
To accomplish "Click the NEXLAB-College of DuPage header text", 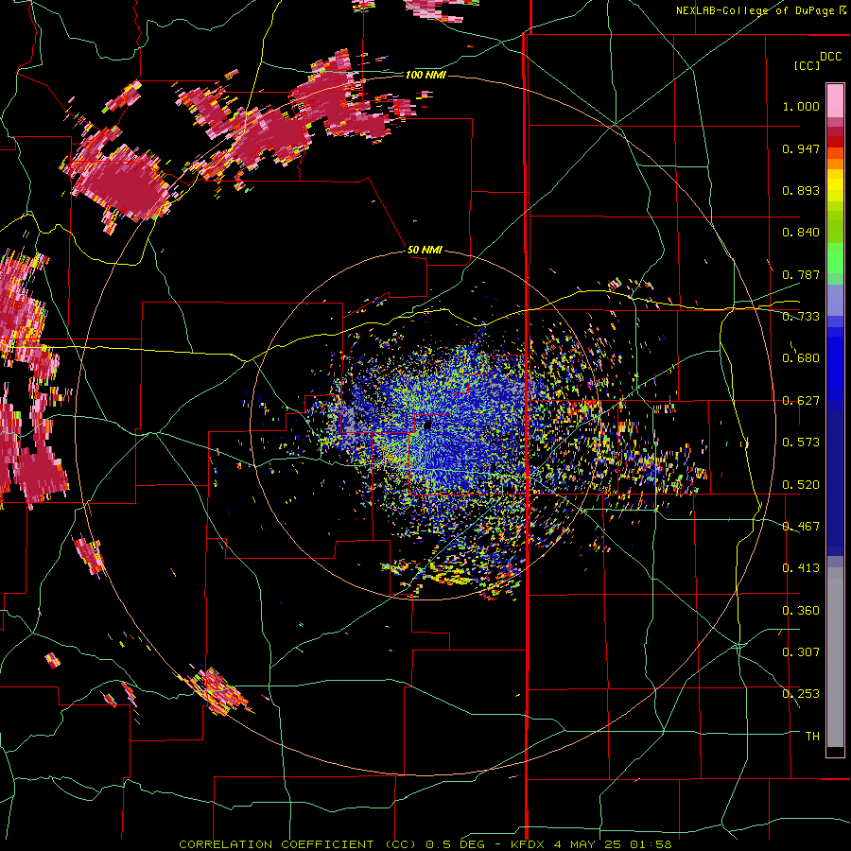I will tap(755, 10).
